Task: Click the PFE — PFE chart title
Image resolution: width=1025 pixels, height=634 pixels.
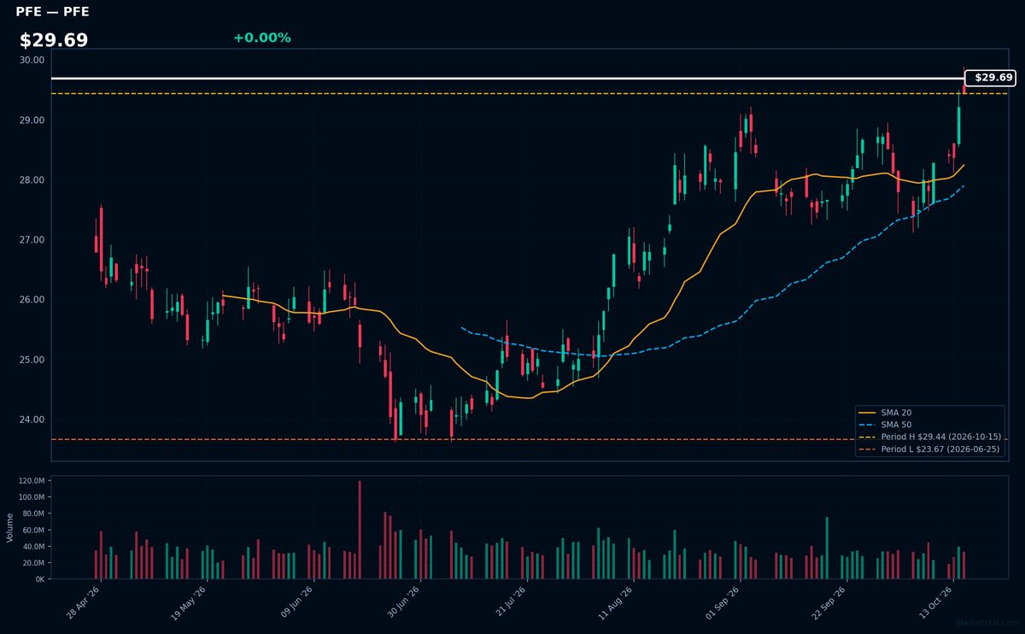Action: (52, 12)
